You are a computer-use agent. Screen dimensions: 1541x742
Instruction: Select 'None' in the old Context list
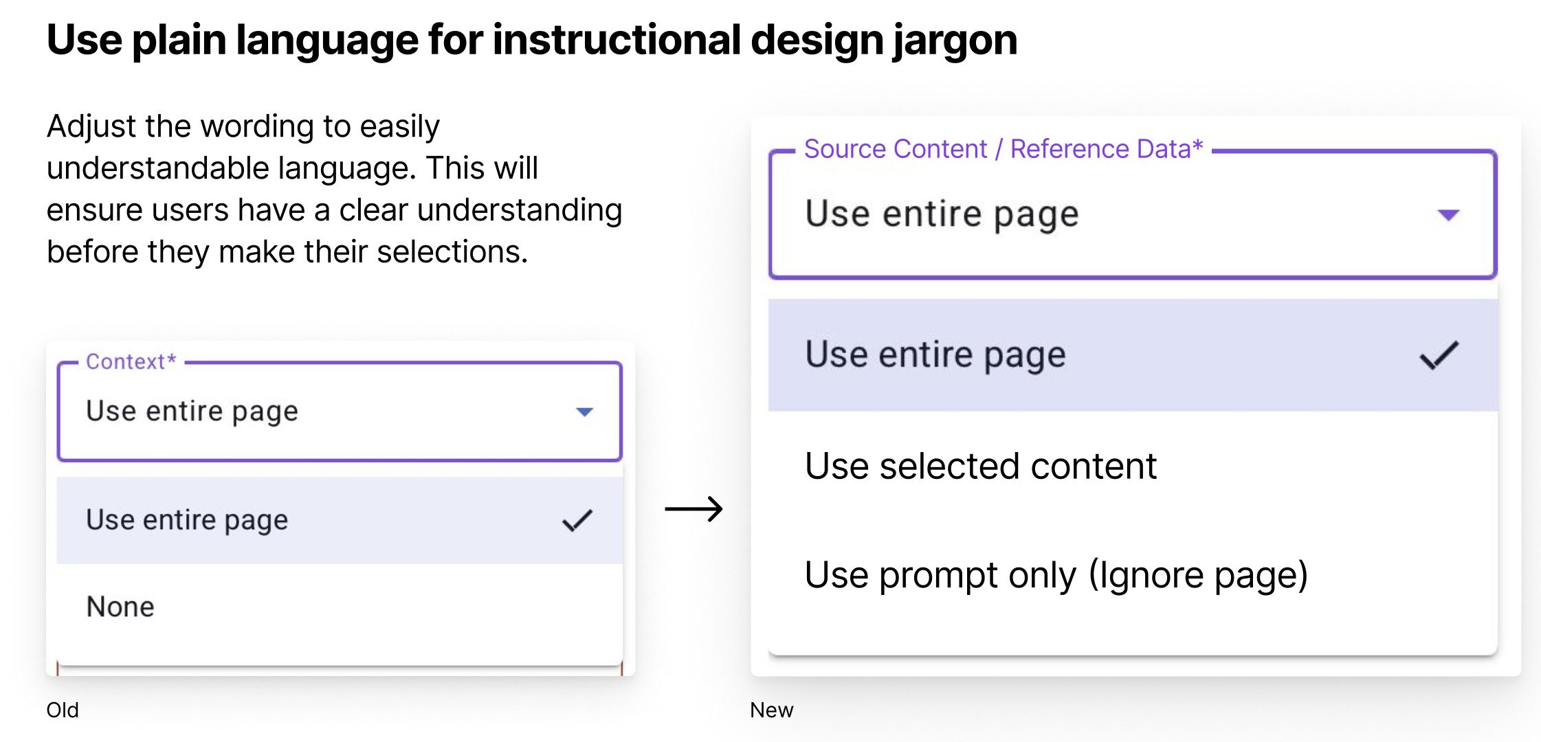[x=121, y=607]
